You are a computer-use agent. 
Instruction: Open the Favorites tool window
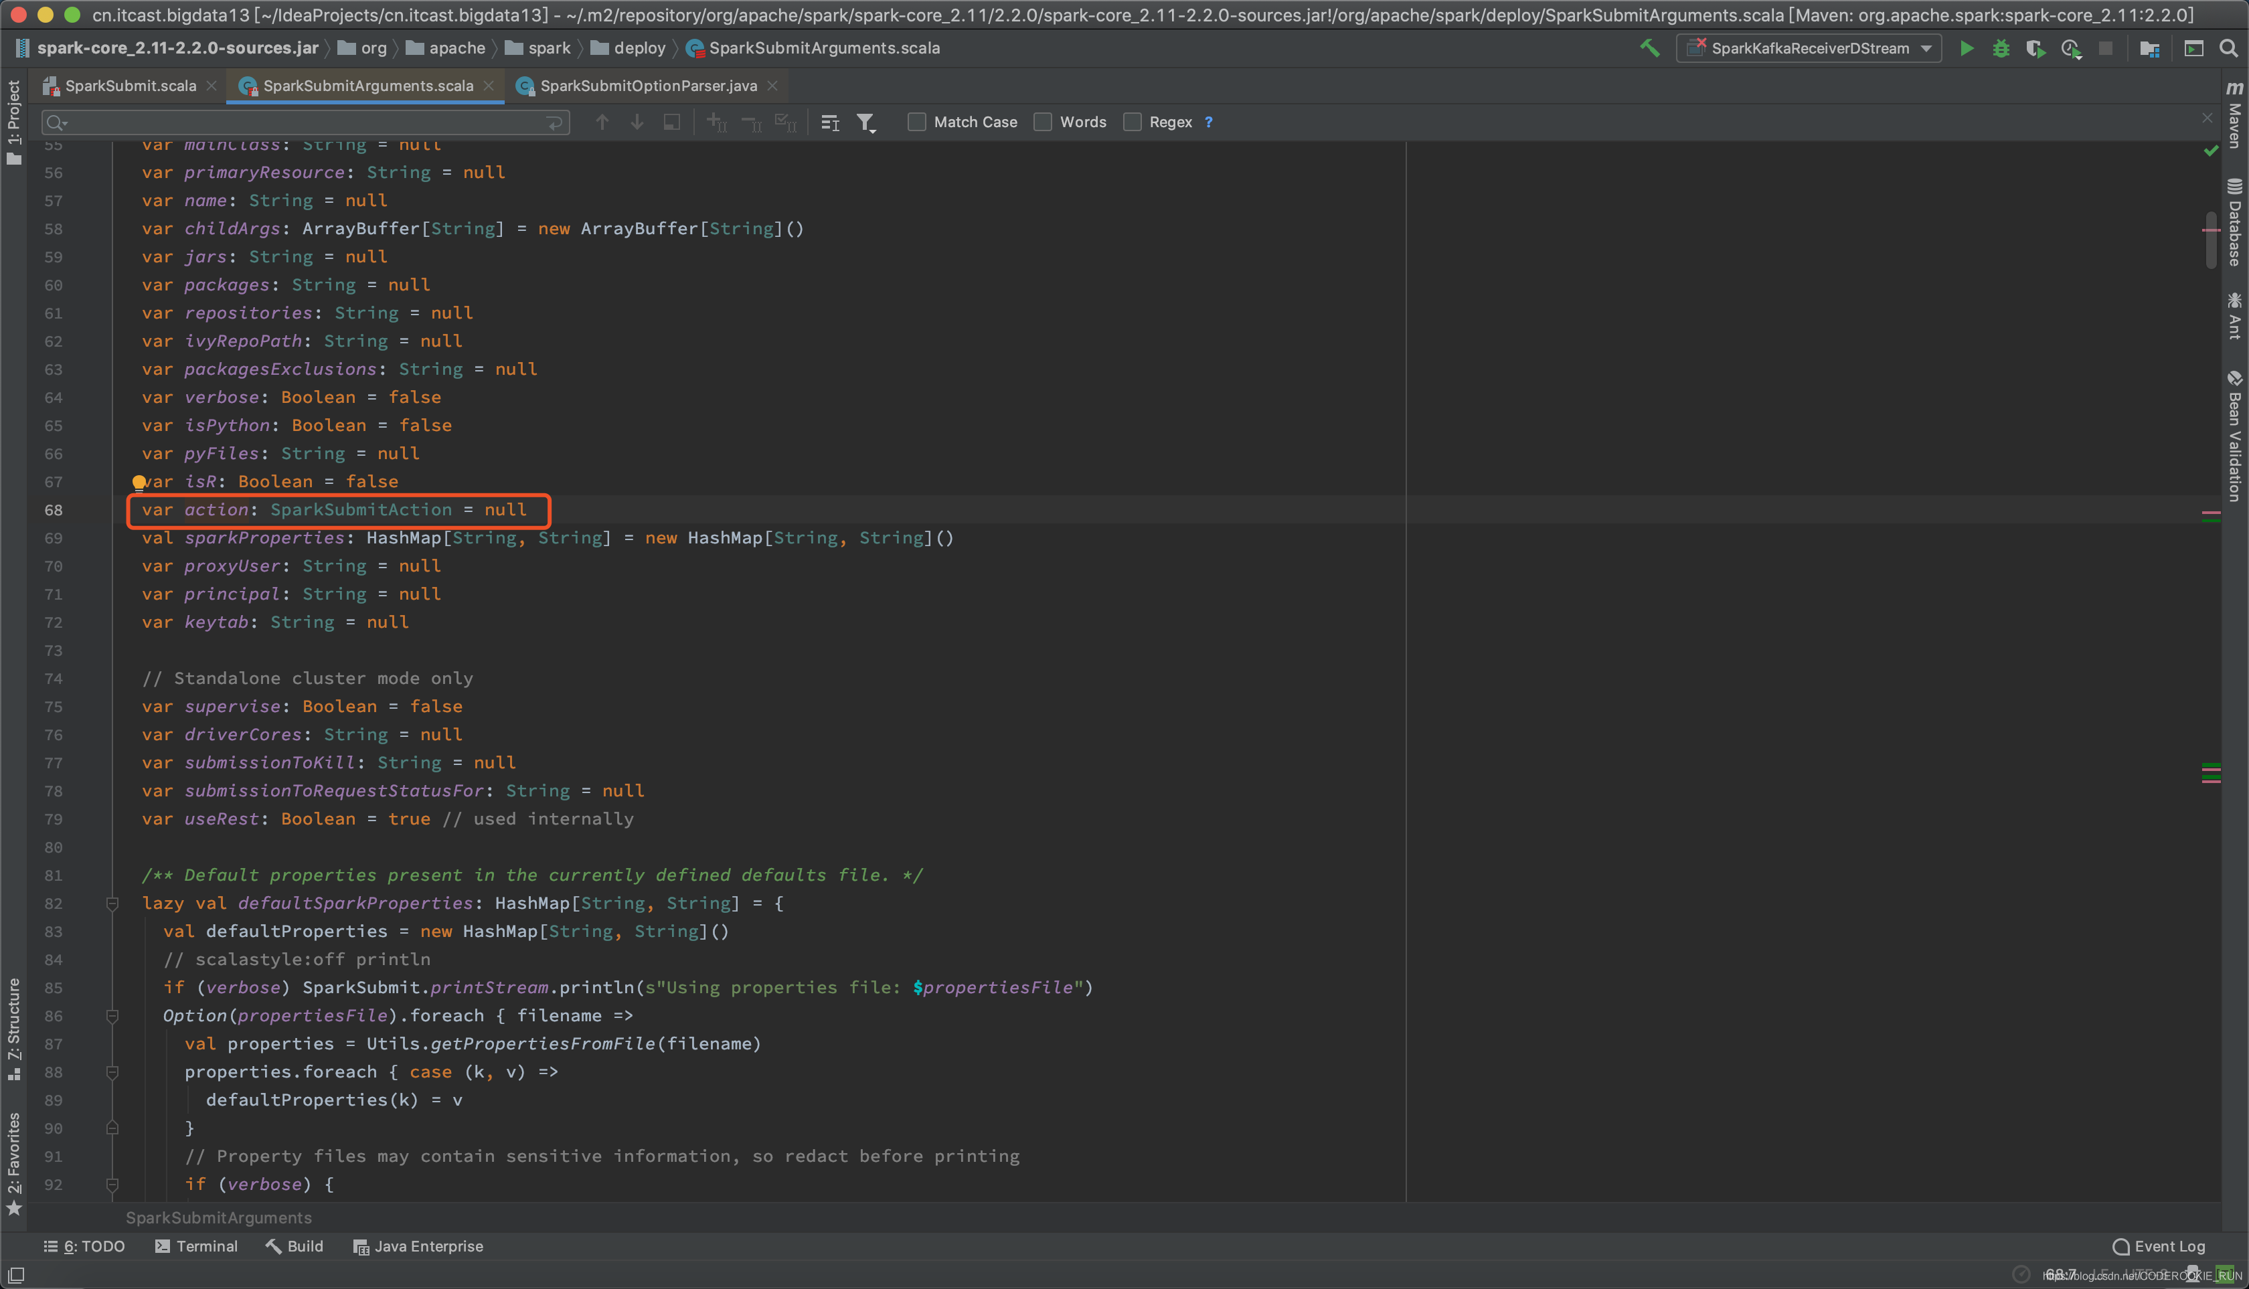pos(13,1163)
